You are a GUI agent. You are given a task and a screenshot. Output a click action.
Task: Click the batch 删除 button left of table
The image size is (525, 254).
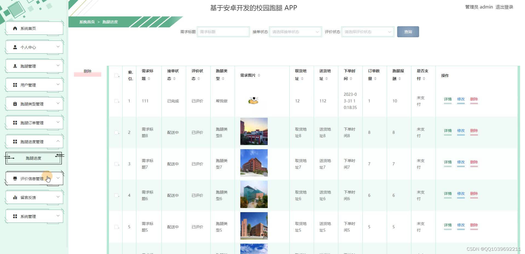pos(88,71)
